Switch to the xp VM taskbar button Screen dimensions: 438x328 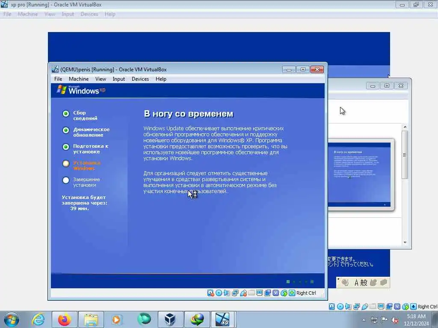[x=223, y=319]
